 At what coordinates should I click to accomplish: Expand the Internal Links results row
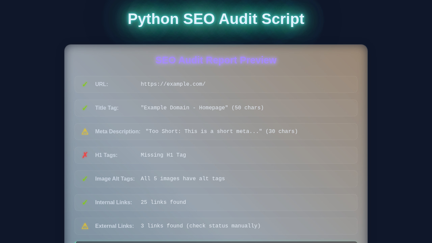click(216, 202)
